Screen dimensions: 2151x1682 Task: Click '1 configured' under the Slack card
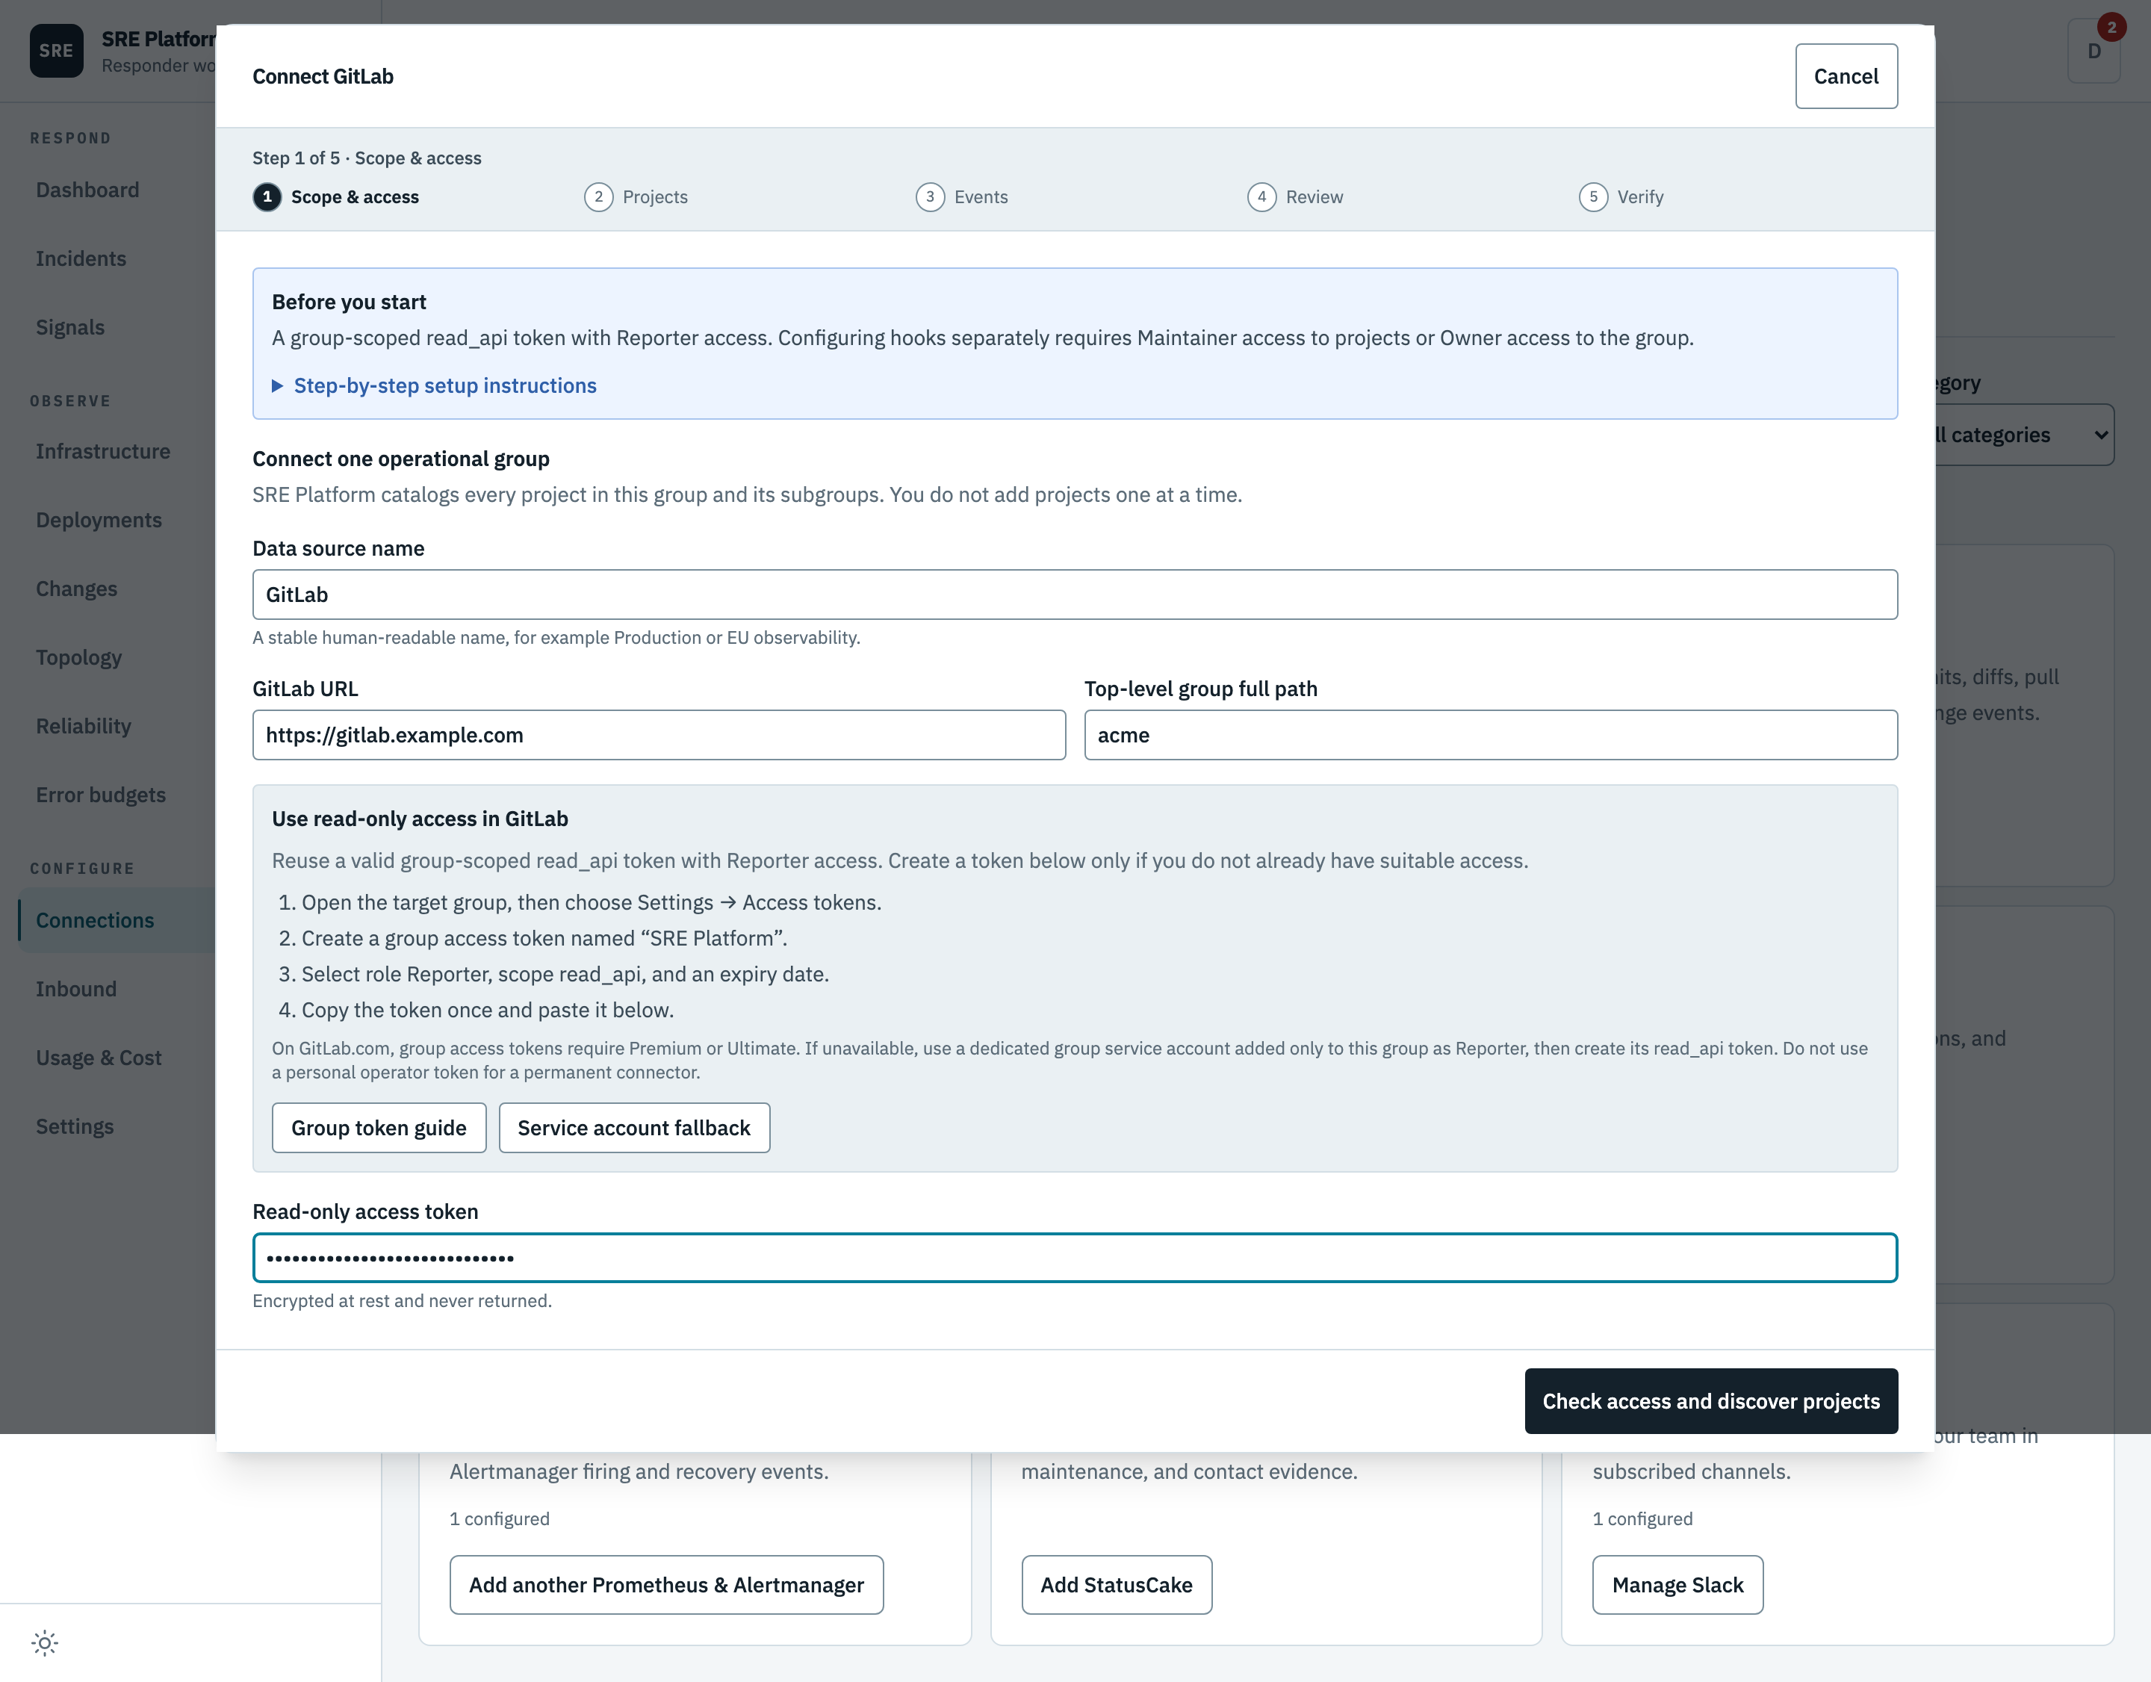1643,1519
